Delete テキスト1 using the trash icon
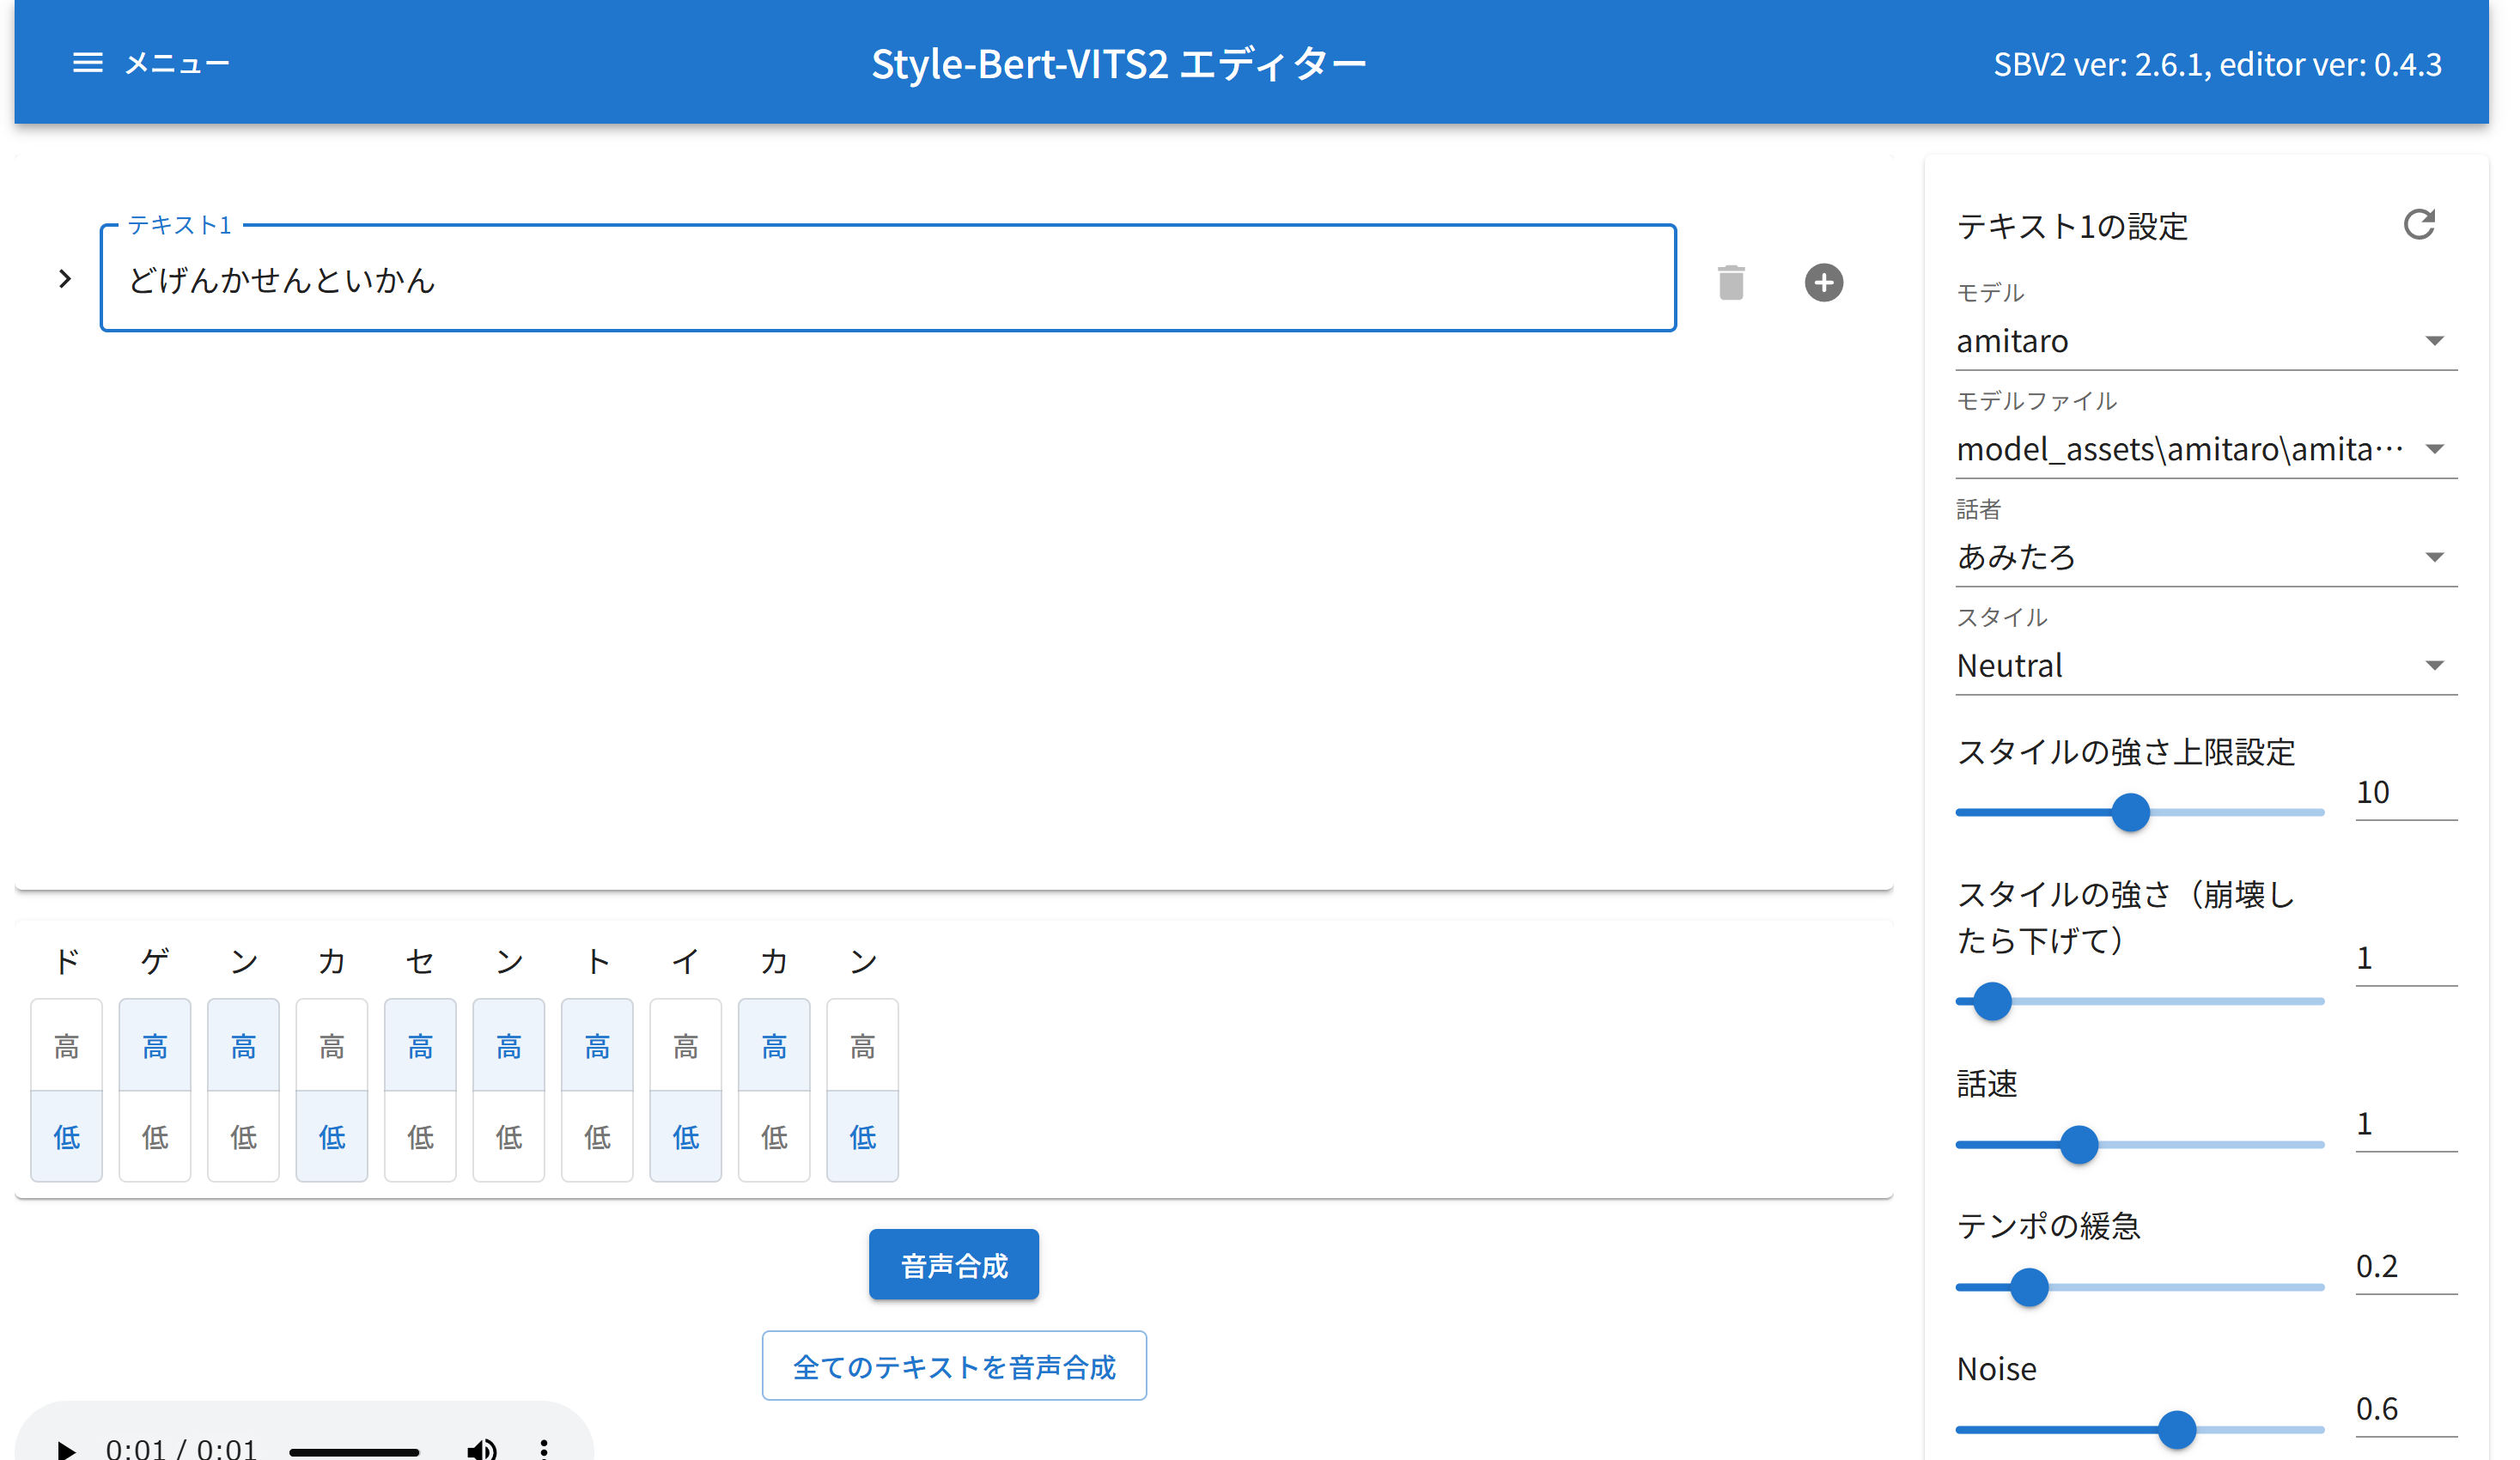The image size is (2520, 1460). tap(1731, 282)
